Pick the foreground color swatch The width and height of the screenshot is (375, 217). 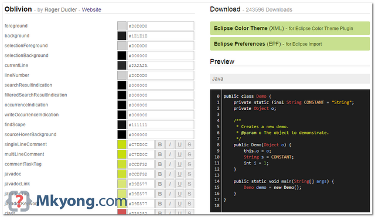[122, 26]
